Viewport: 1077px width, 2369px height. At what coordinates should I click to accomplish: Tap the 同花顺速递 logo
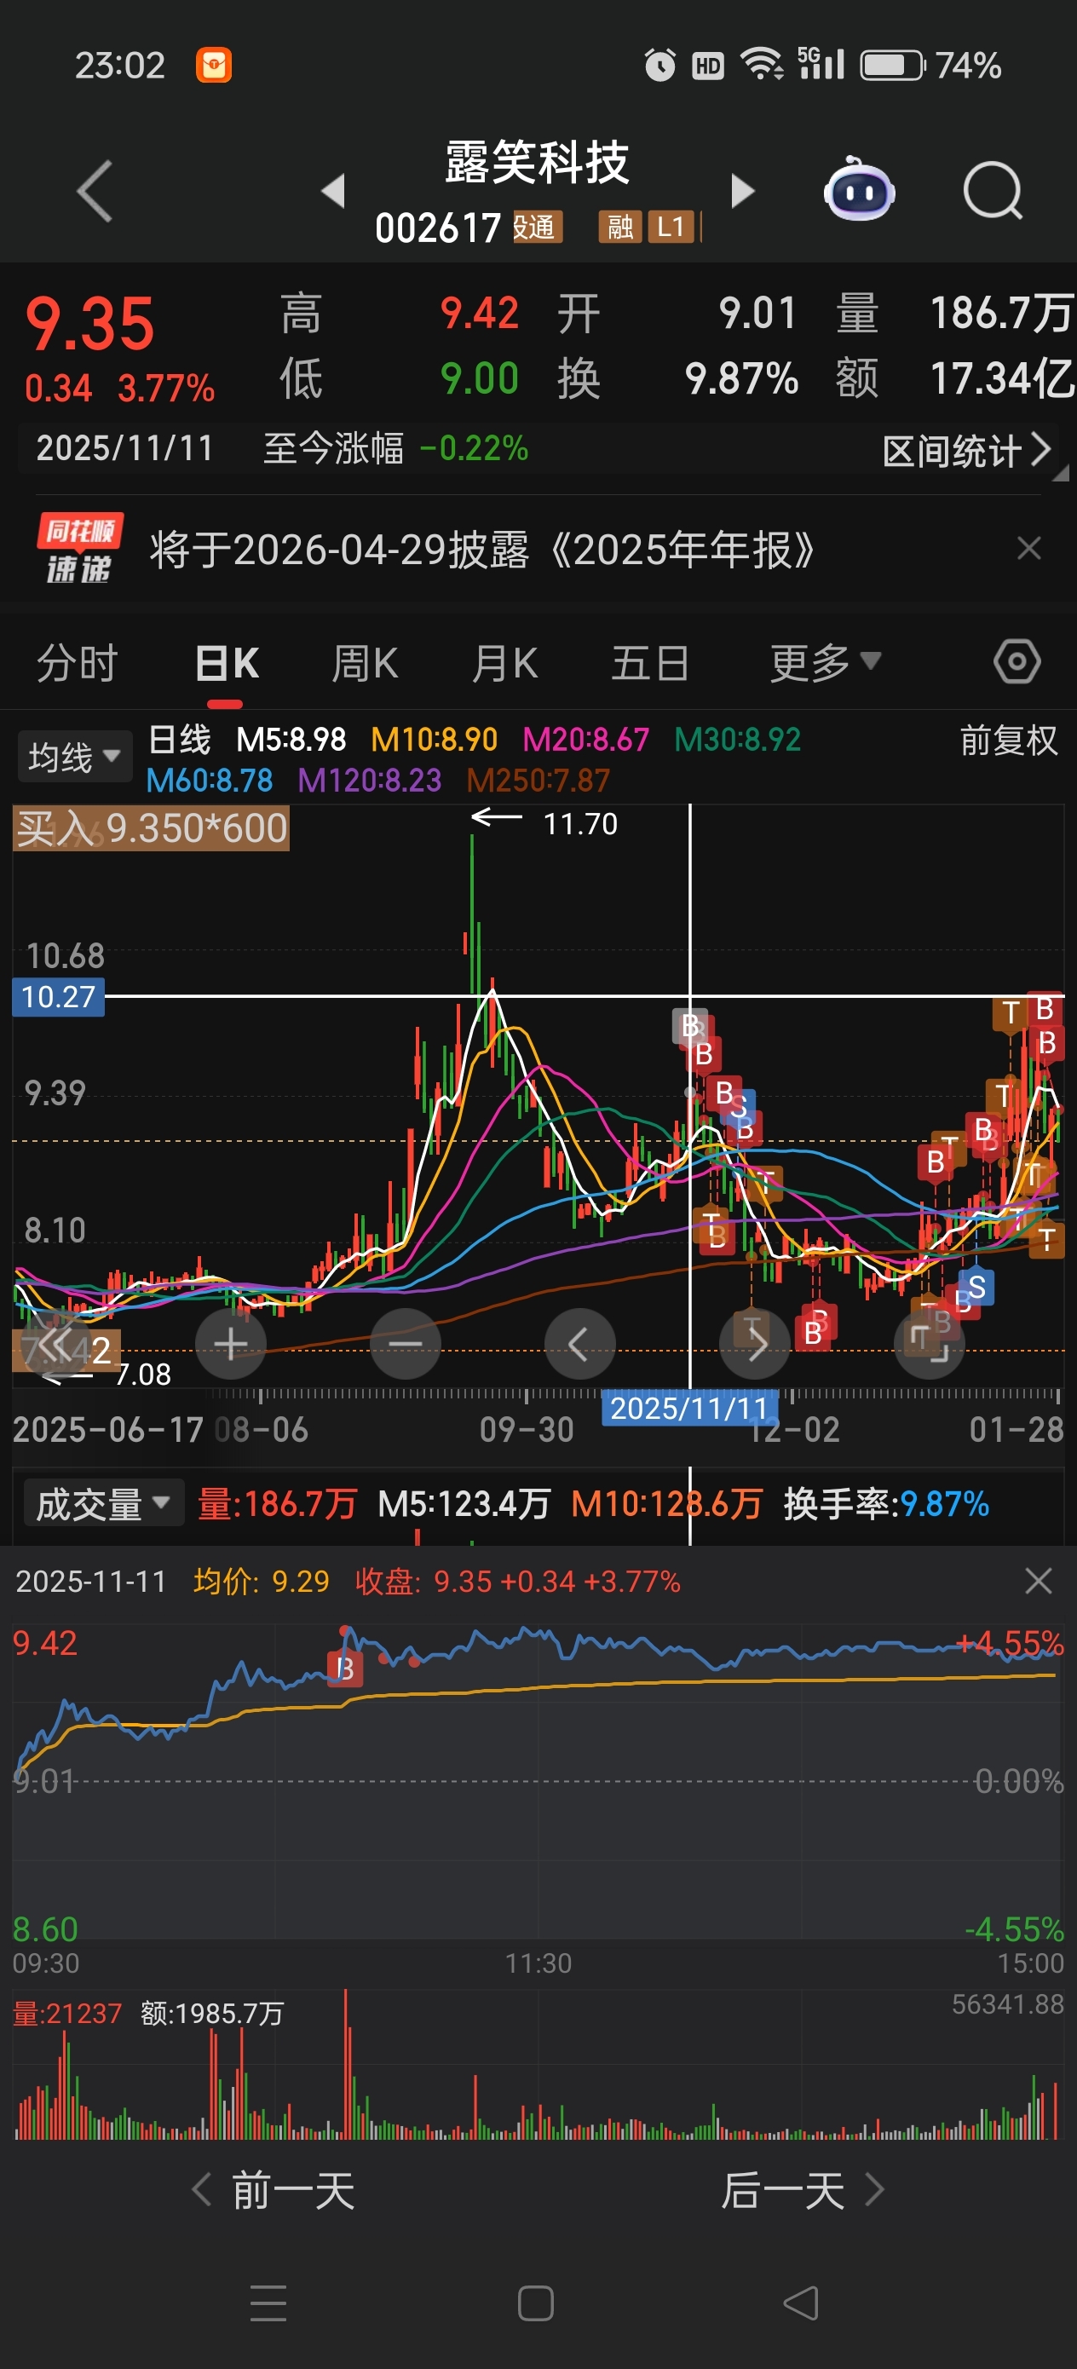pyautogui.click(x=79, y=549)
